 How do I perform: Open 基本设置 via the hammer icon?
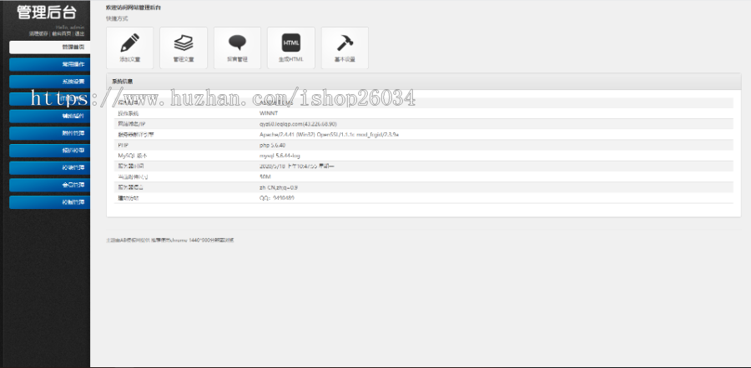(345, 47)
